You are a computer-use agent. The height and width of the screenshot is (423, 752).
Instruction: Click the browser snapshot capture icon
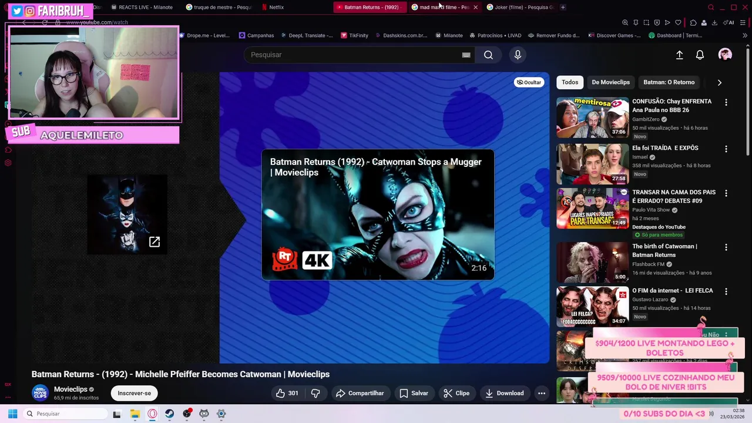click(646, 22)
